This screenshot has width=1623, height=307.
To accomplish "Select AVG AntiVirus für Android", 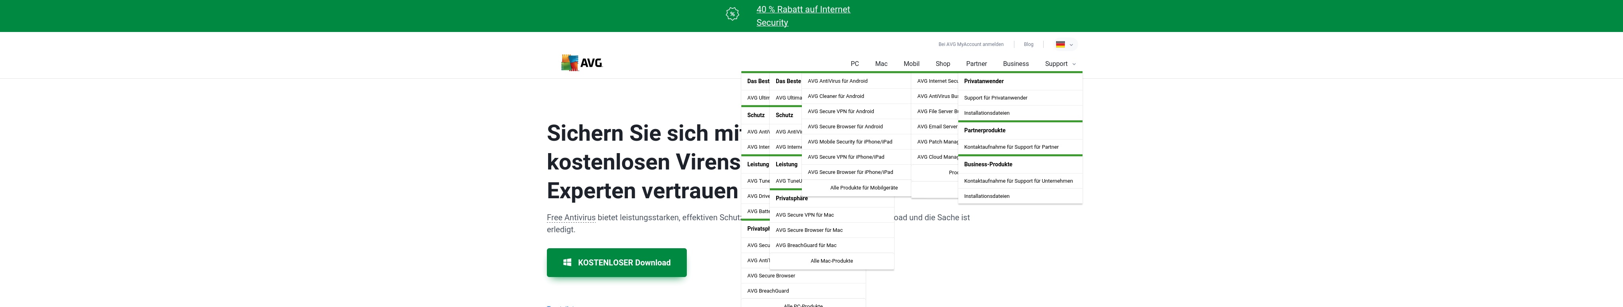I will click(837, 81).
